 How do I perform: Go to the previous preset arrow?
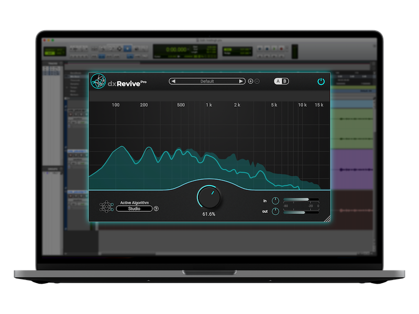coord(173,82)
